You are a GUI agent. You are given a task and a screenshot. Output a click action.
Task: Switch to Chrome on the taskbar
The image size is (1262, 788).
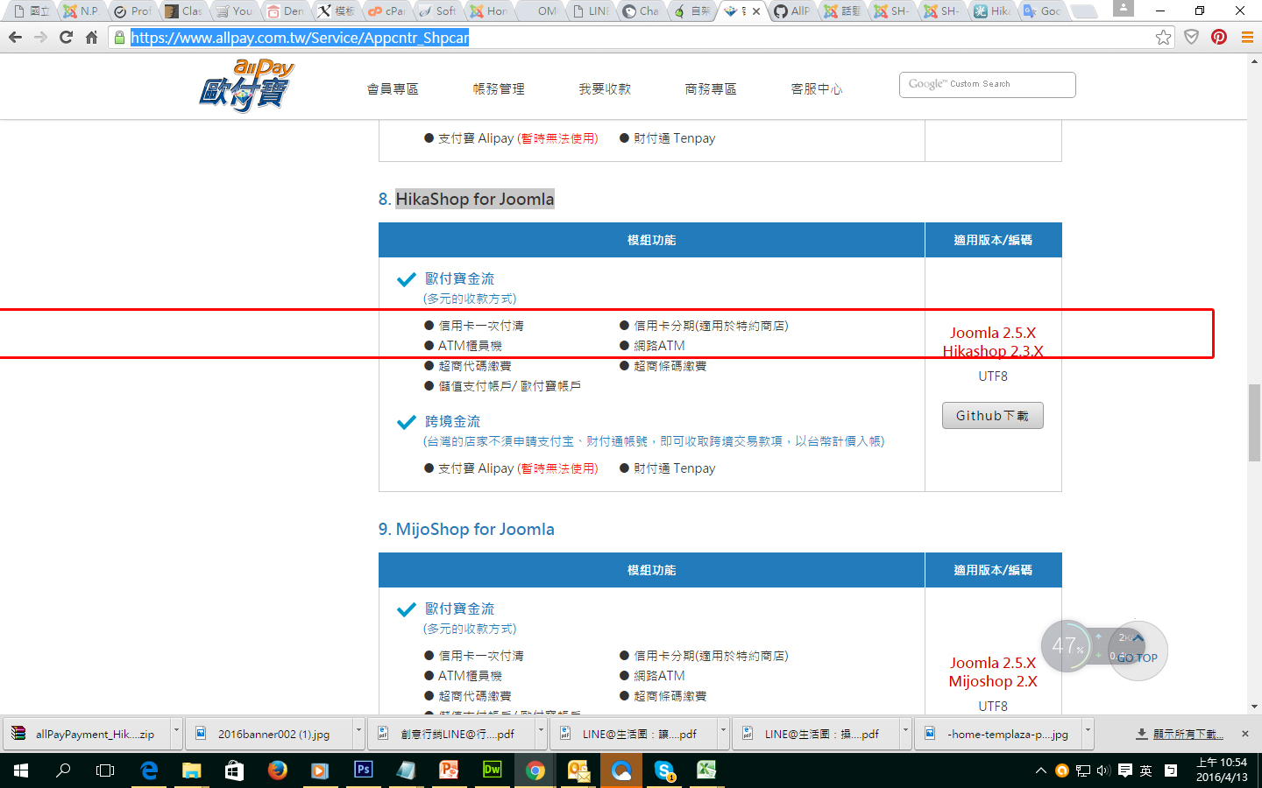point(535,770)
